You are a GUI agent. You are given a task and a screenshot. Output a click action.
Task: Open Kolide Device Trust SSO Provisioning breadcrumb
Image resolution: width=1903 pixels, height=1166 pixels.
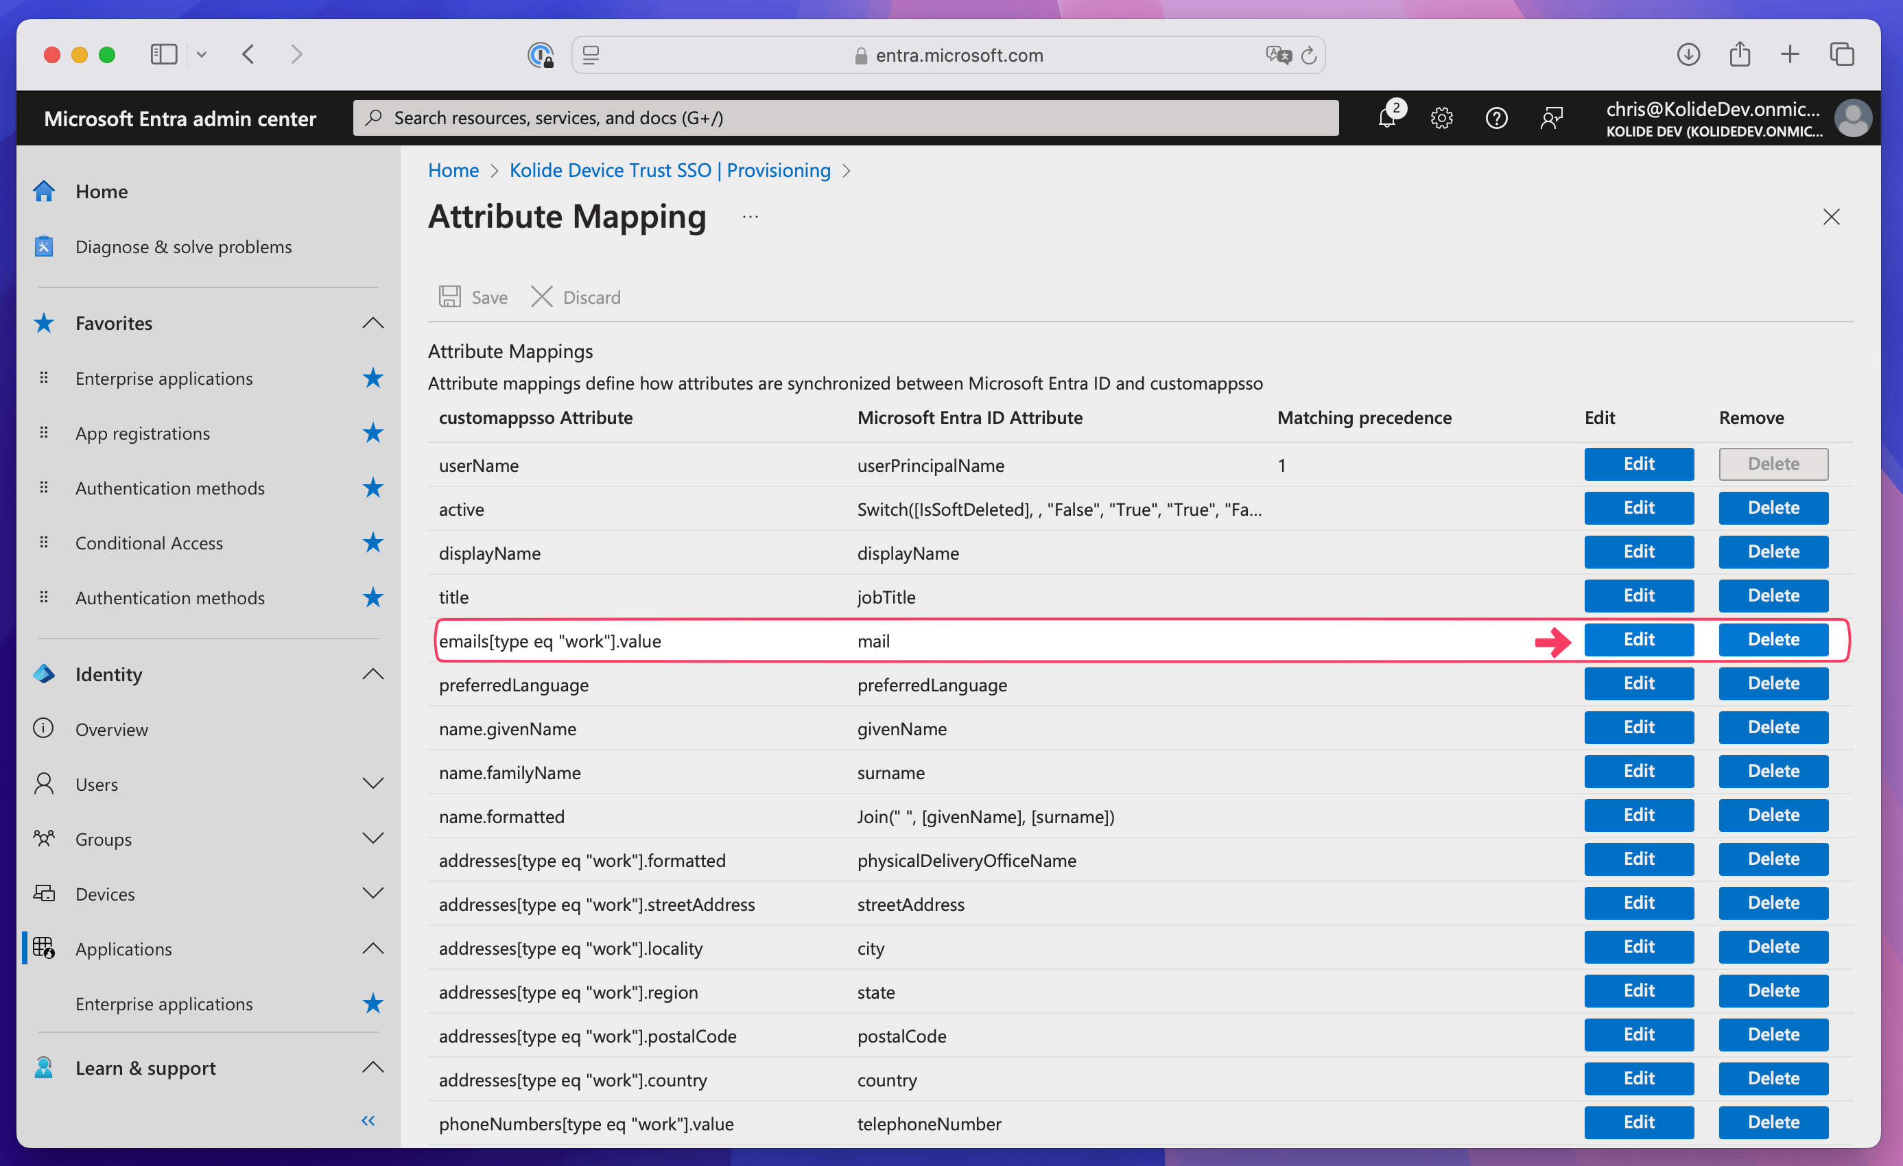click(670, 170)
